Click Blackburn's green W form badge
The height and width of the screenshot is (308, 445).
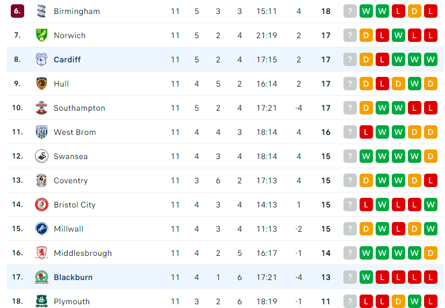[366, 277]
